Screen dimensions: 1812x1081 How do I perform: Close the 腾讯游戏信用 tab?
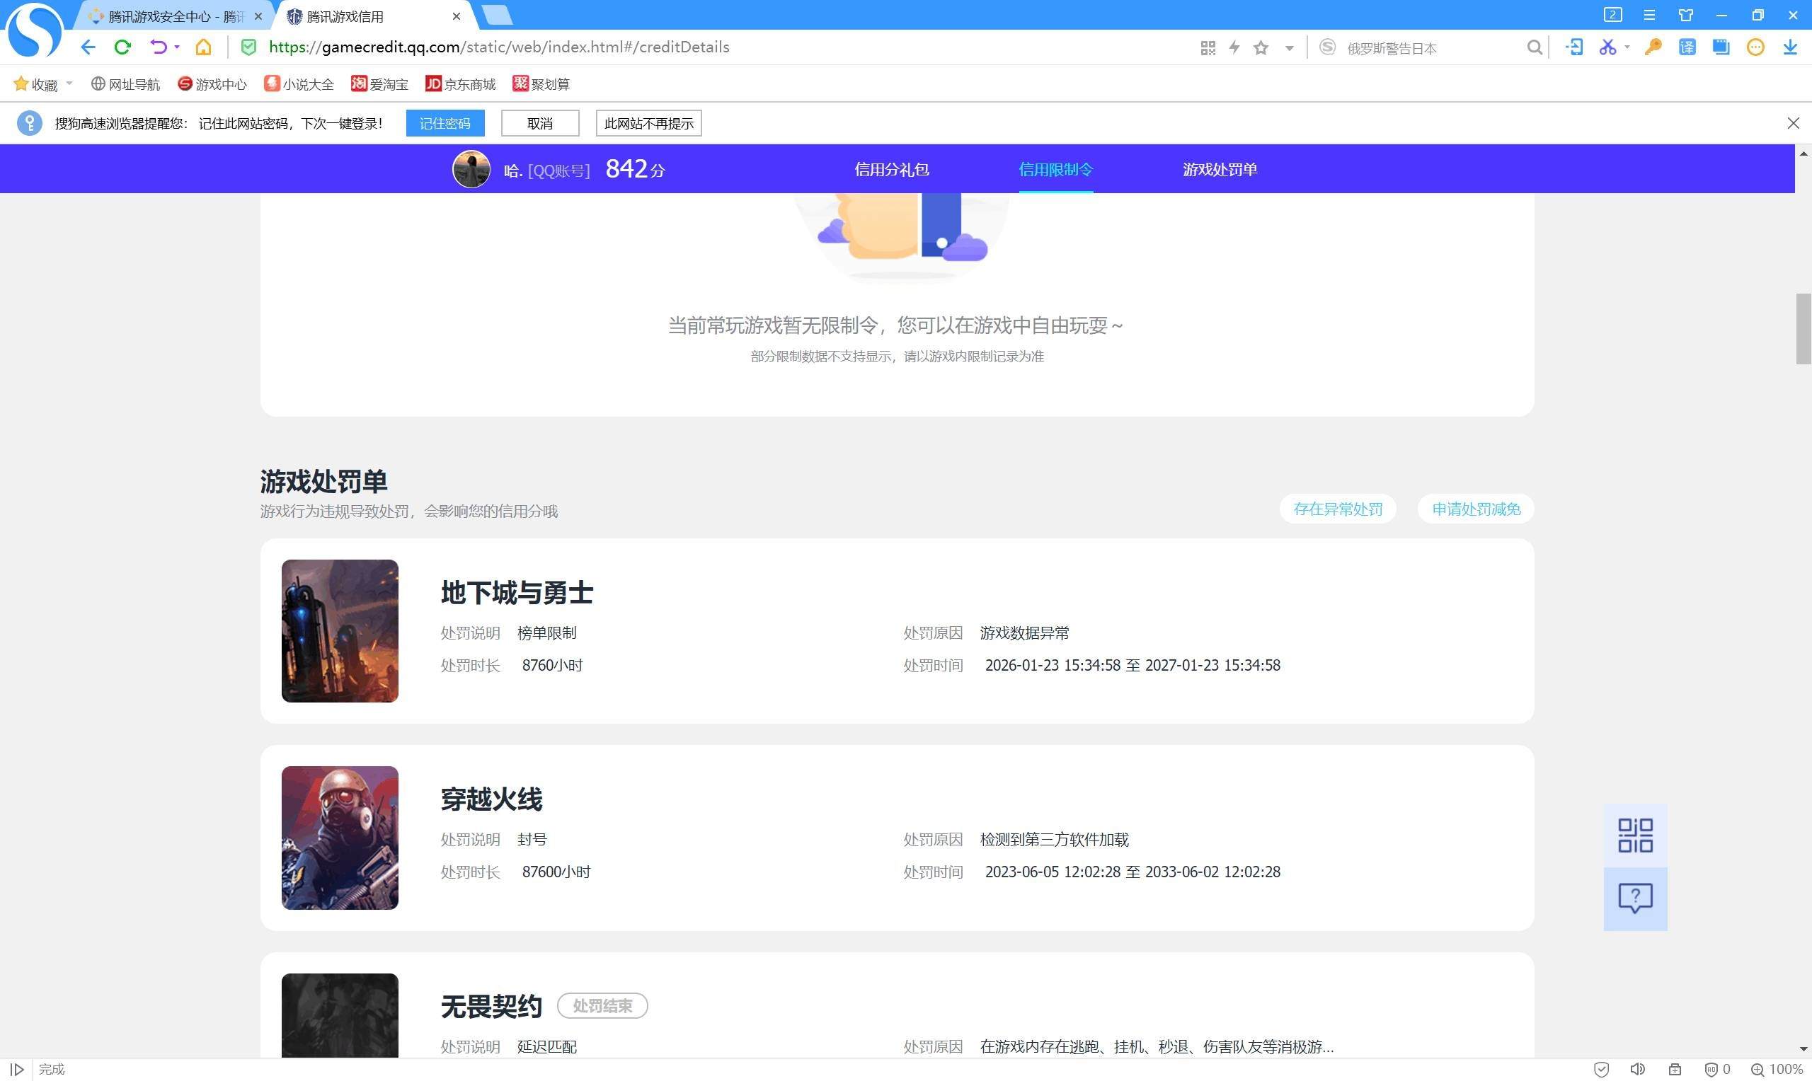tap(456, 16)
